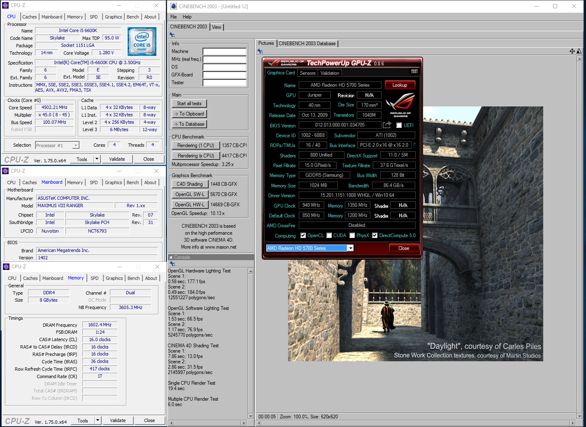Screen dimensions: 586x427
Task: Open Bench tab in CPU-Z memory Timings window
Action: point(134,278)
